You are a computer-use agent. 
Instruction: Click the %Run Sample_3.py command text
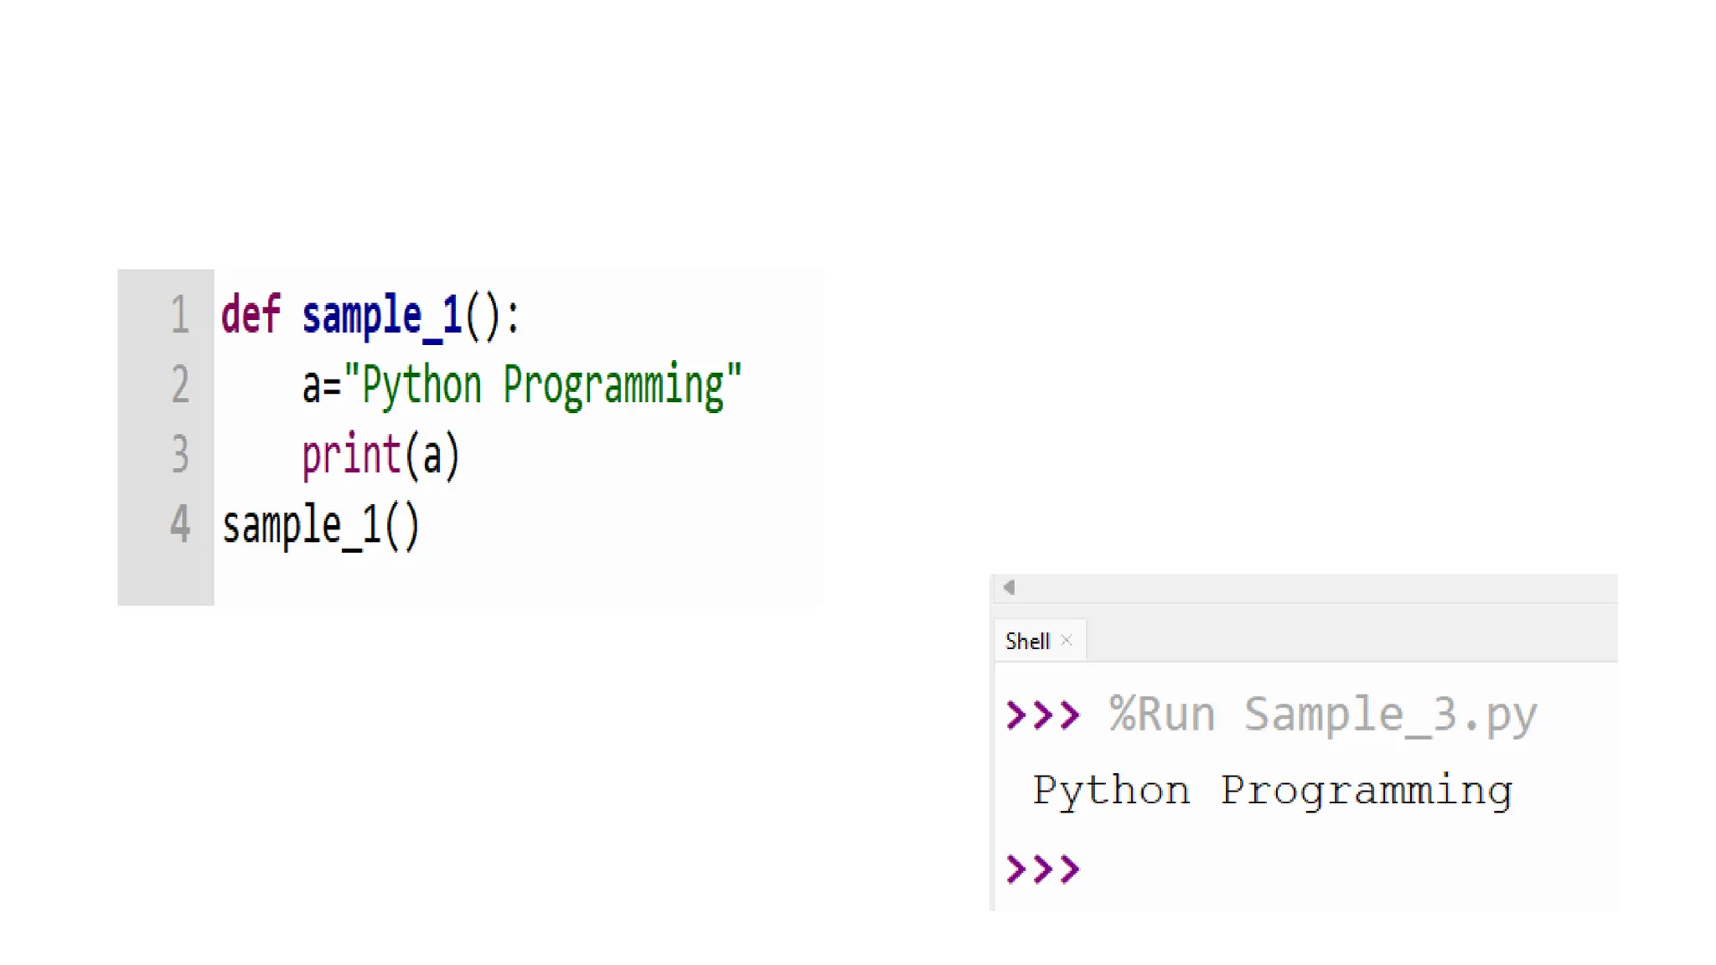pyautogui.click(x=1323, y=715)
